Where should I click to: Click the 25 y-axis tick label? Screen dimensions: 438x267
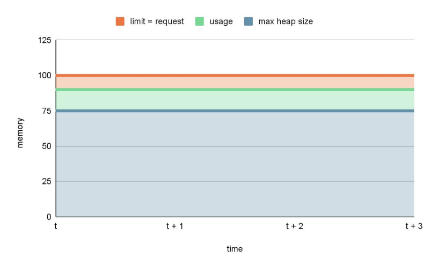46,182
